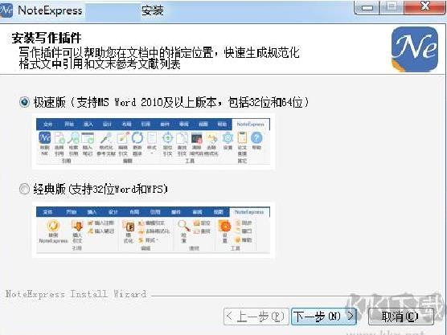Viewport: 447px width, 335px height.
Task: Click the large Ne logo in header
Action: pos(415,49)
